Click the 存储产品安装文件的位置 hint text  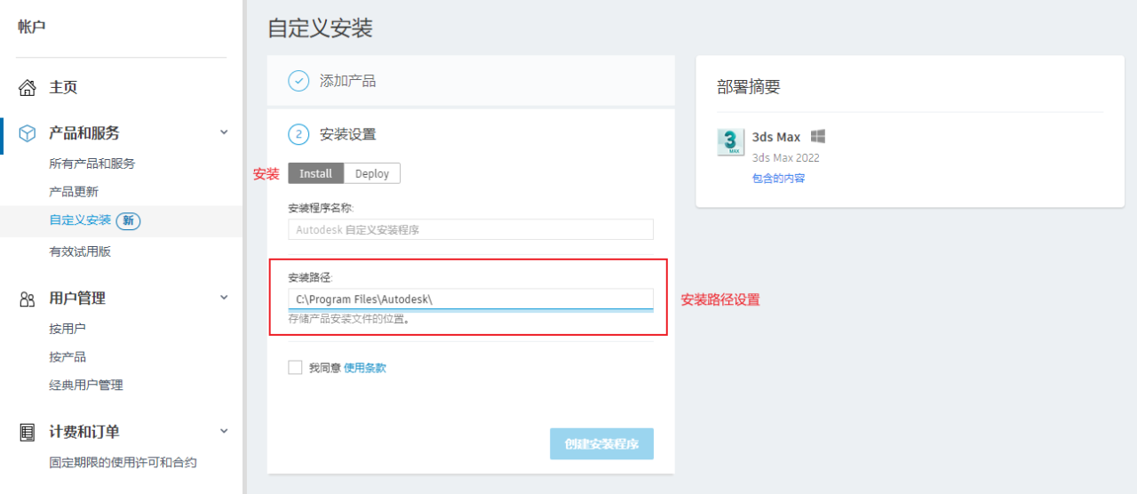[350, 319]
